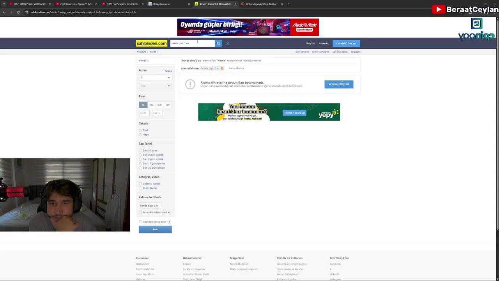Click the browser address bar URL
This screenshot has width=499, height=281.
click(83, 12)
